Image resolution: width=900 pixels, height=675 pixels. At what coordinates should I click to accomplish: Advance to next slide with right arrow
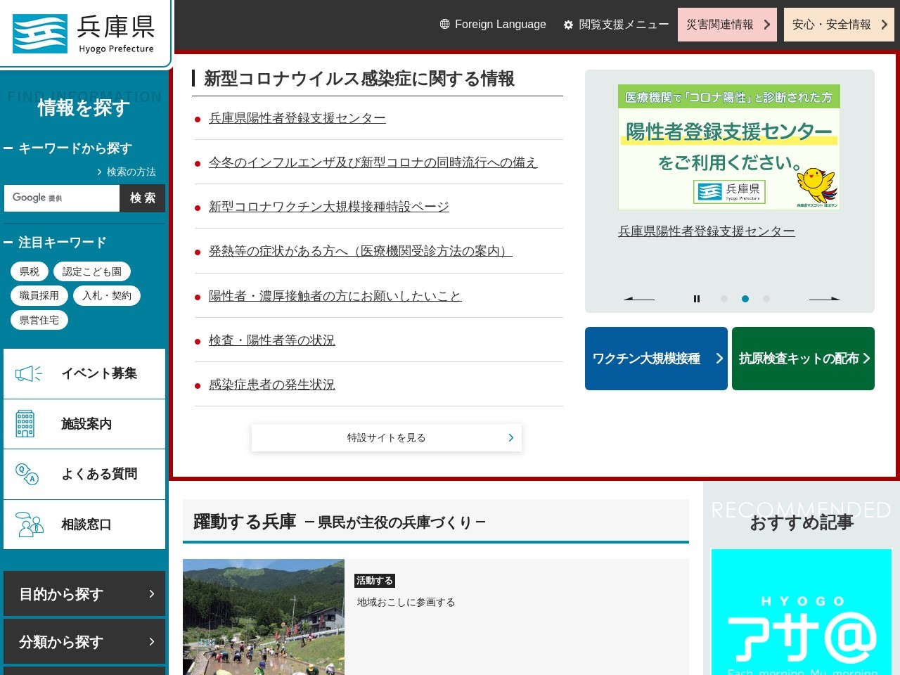pyautogui.click(x=825, y=299)
